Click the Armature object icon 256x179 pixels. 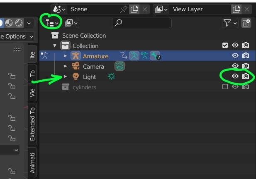point(76,56)
